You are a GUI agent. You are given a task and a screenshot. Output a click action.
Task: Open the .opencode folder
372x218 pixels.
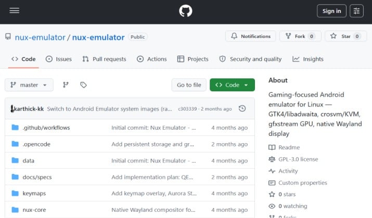click(36, 144)
